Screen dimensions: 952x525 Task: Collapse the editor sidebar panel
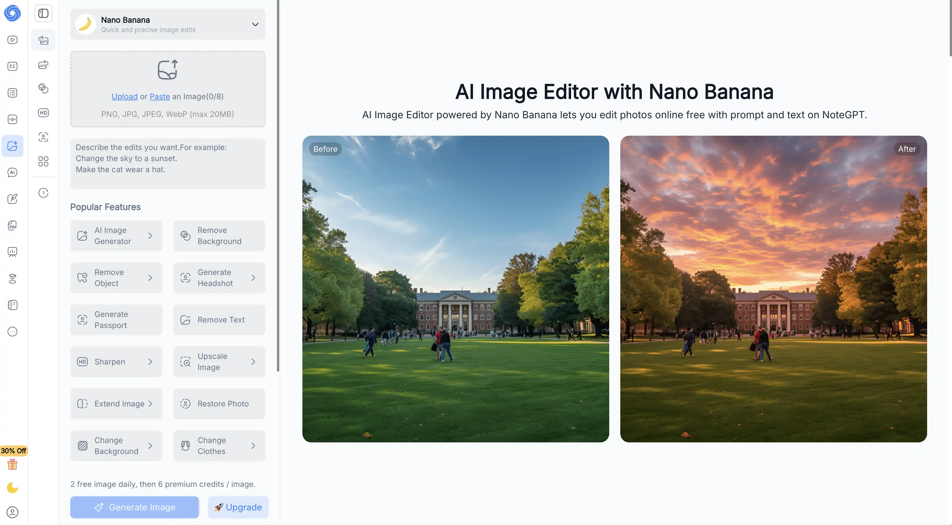tap(43, 13)
